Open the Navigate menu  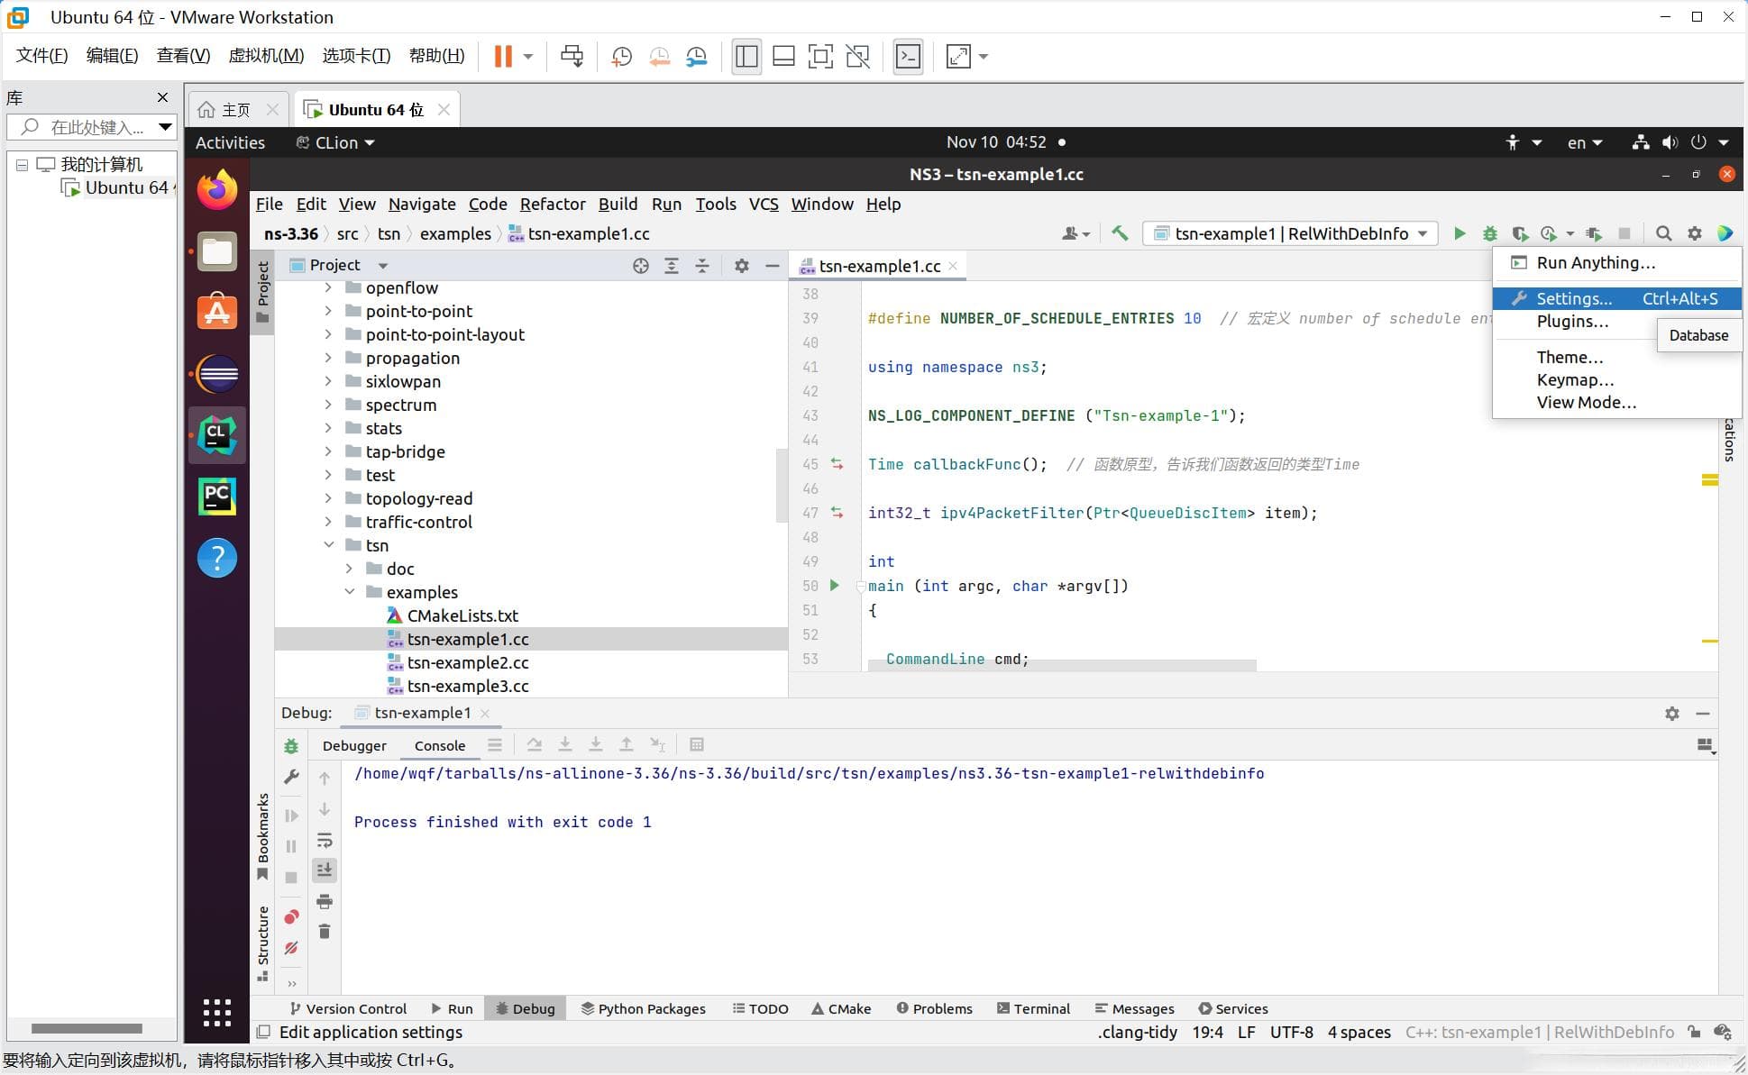[x=422, y=204]
